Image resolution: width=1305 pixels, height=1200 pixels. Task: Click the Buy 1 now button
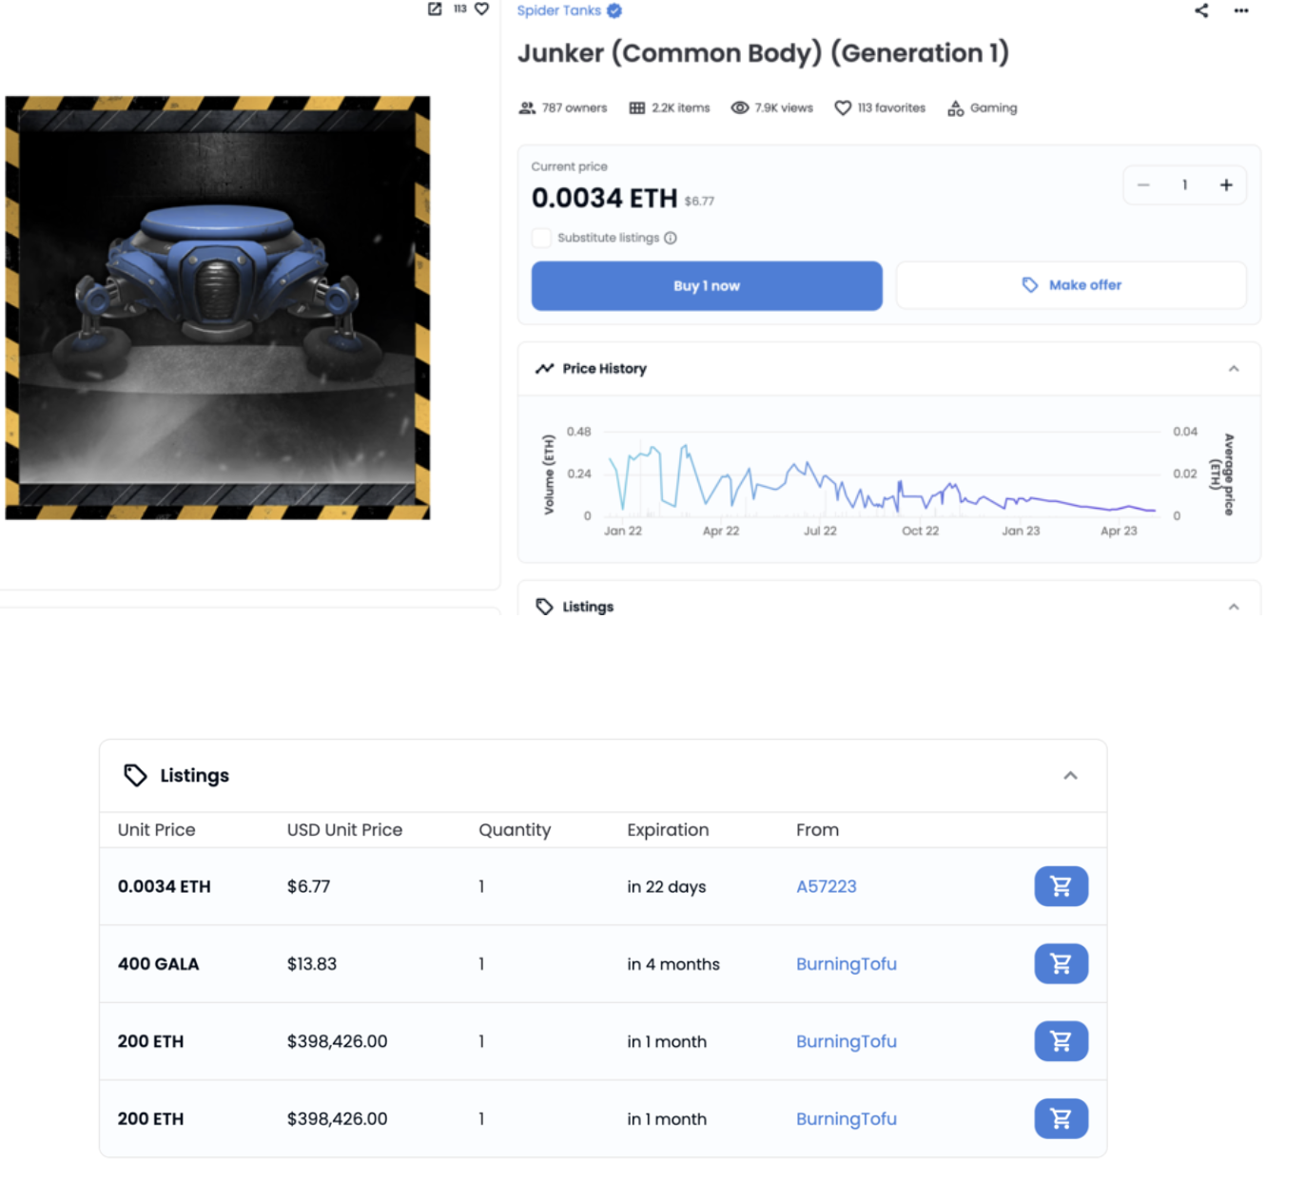click(707, 286)
